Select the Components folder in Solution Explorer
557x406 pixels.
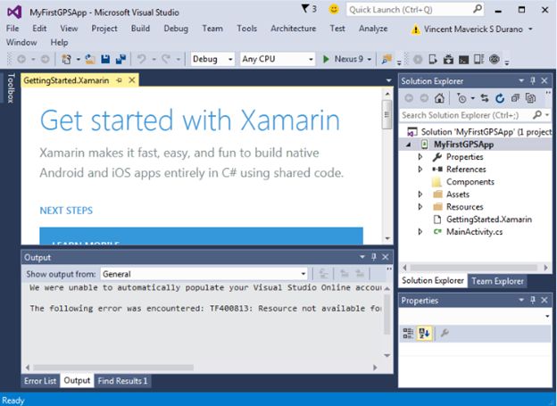click(470, 181)
